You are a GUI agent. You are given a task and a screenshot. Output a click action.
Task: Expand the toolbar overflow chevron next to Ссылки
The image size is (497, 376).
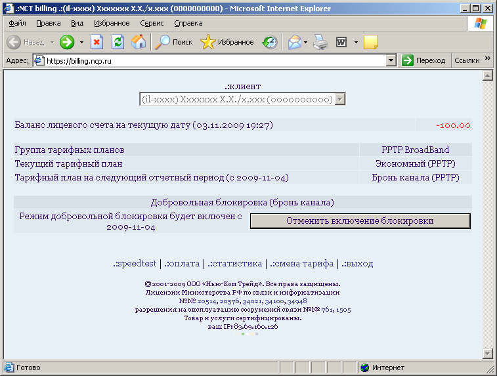(488, 58)
